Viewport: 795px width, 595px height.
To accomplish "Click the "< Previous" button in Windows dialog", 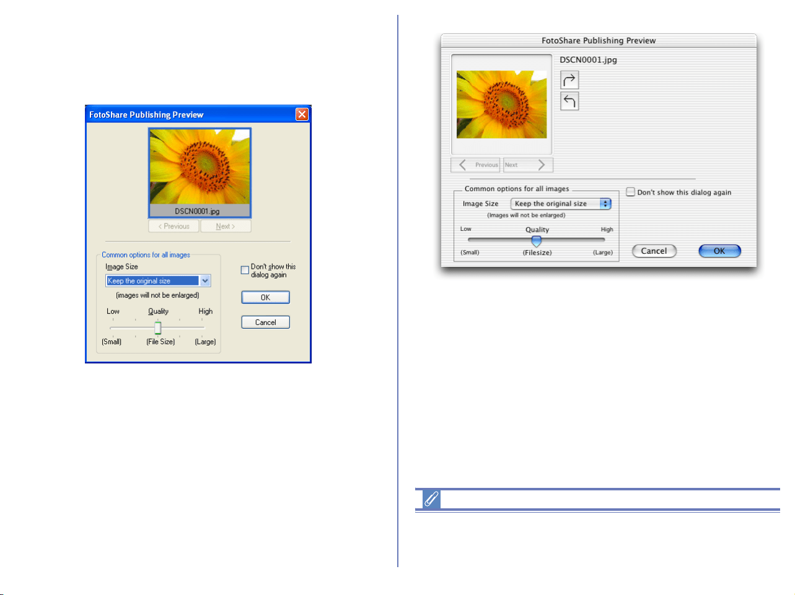I will pyautogui.click(x=174, y=226).
